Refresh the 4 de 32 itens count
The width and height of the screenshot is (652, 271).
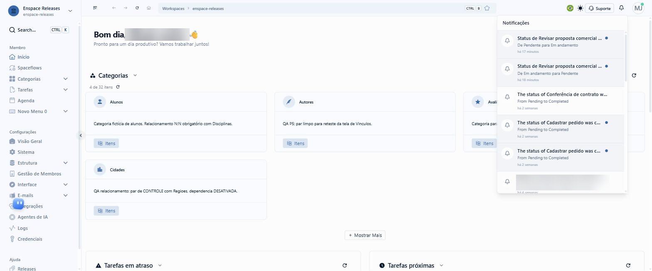[118, 87]
